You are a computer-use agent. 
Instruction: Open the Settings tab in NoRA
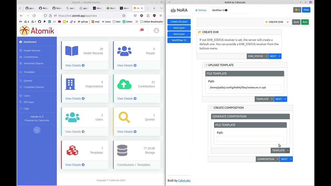pyautogui.click(x=201, y=10)
